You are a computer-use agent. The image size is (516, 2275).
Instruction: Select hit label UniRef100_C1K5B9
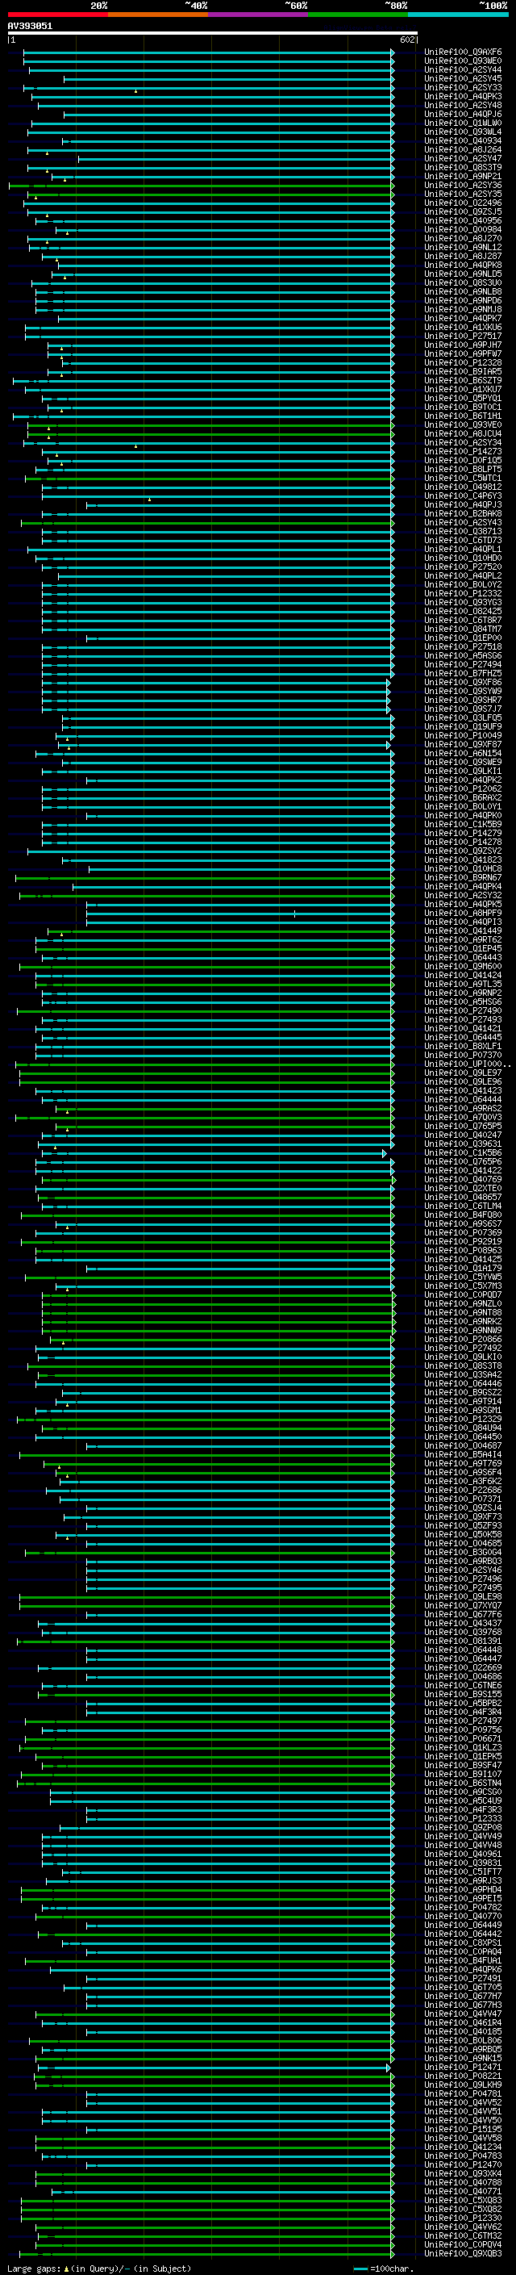pos(462,824)
